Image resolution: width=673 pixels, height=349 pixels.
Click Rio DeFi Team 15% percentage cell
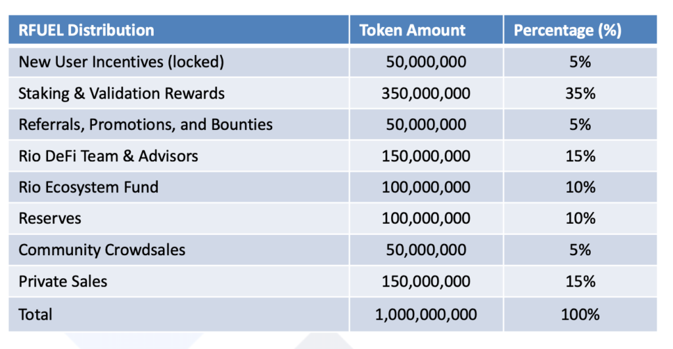pyautogui.click(x=580, y=156)
